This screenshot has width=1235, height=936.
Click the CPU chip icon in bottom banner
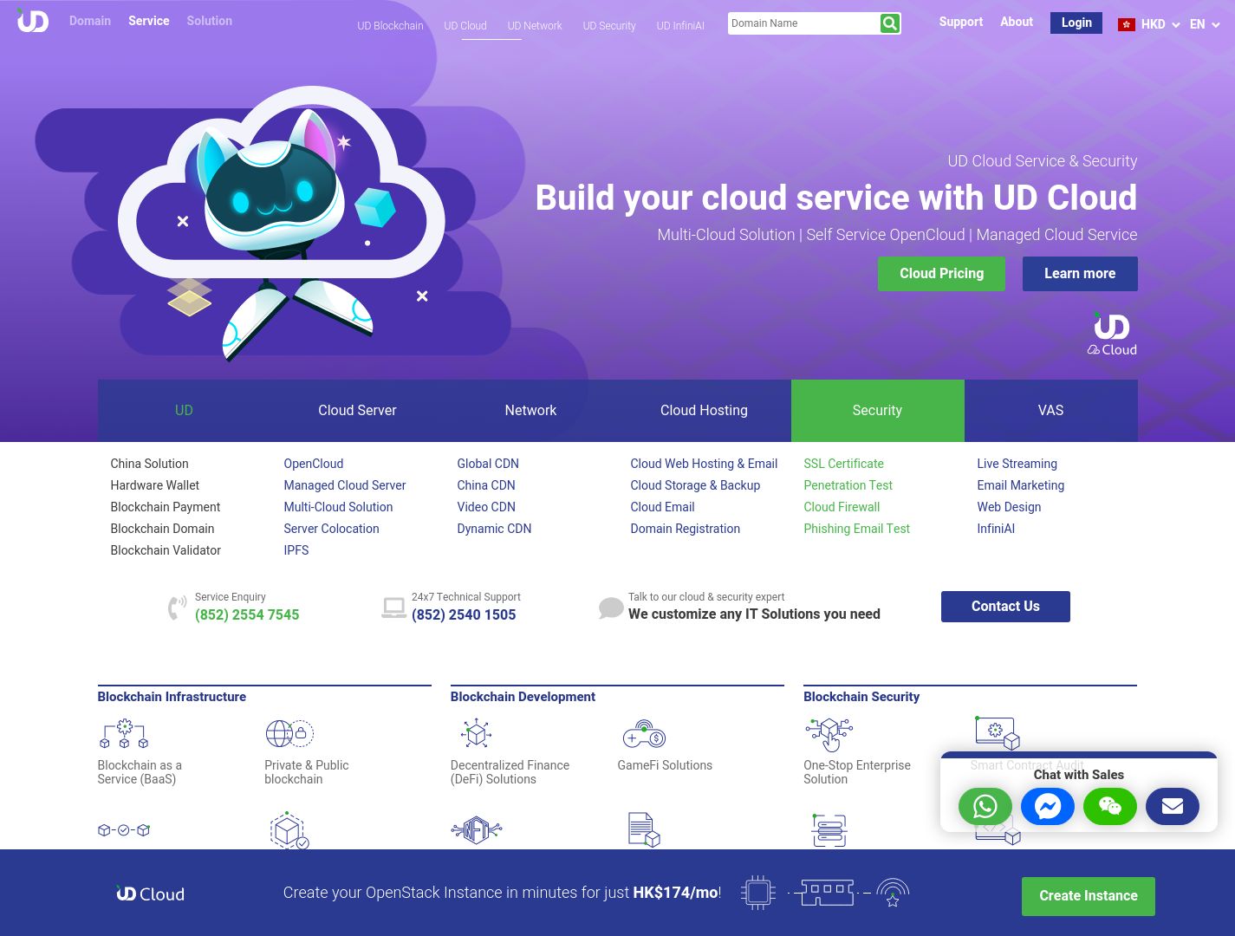click(757, 893)
